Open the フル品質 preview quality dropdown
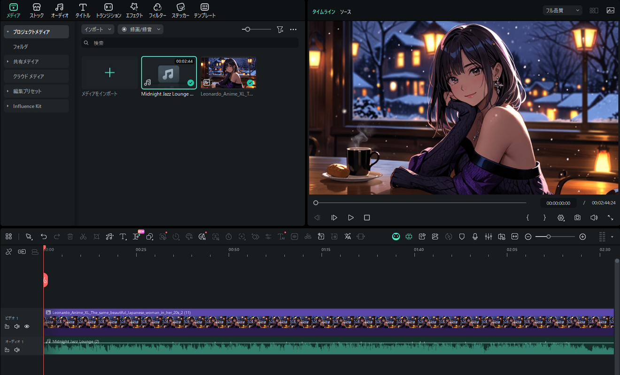620x375 pixels. coord(562,10)
